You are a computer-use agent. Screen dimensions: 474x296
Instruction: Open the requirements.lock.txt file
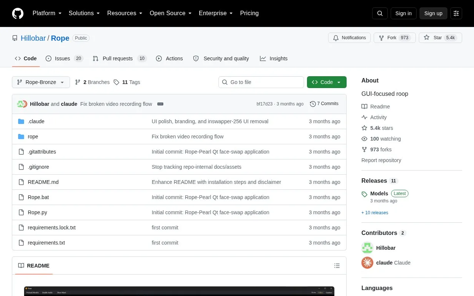[x=51, y=228]
